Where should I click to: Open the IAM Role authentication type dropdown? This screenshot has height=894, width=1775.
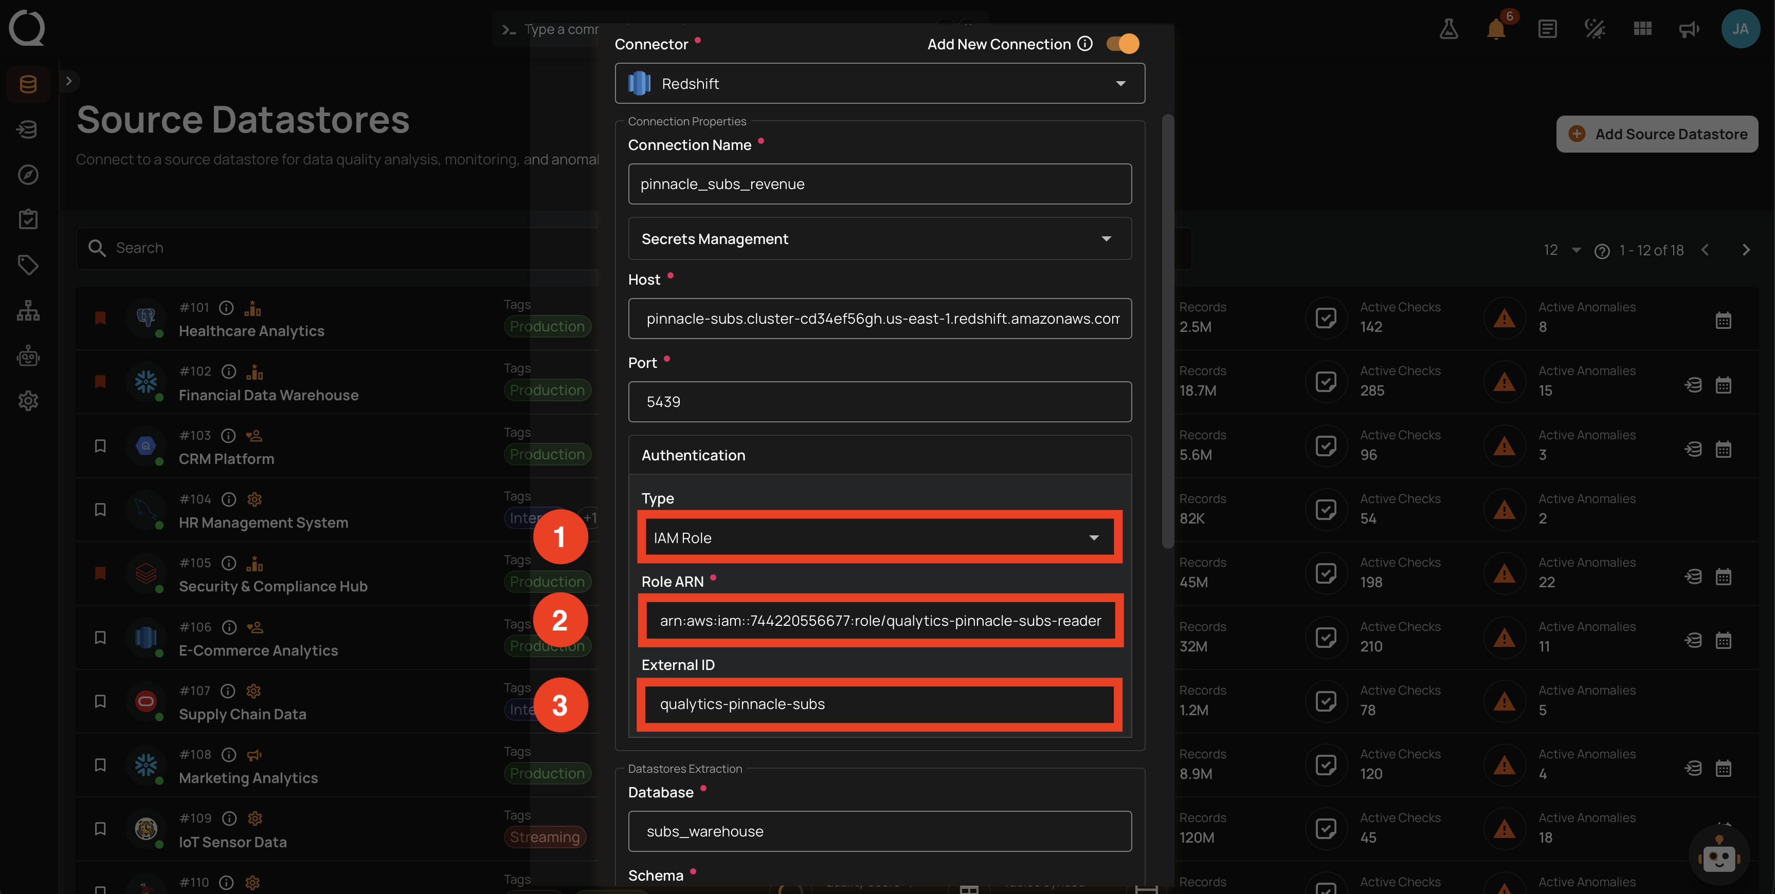click(x=880, y=537)
